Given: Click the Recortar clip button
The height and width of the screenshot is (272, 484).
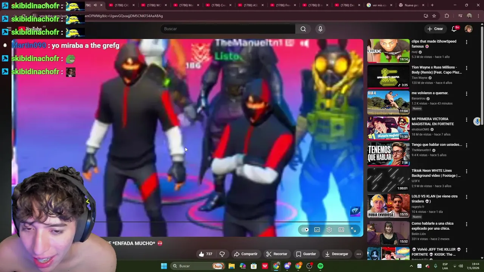Looking at the screenshot, I should click(x=277, y=254).
